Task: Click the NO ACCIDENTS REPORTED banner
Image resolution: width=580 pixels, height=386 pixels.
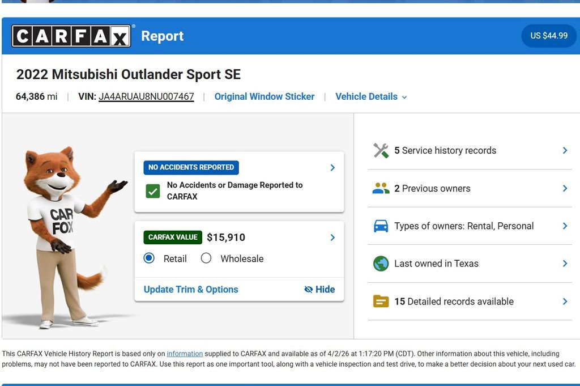Action: tap(190, 167)
